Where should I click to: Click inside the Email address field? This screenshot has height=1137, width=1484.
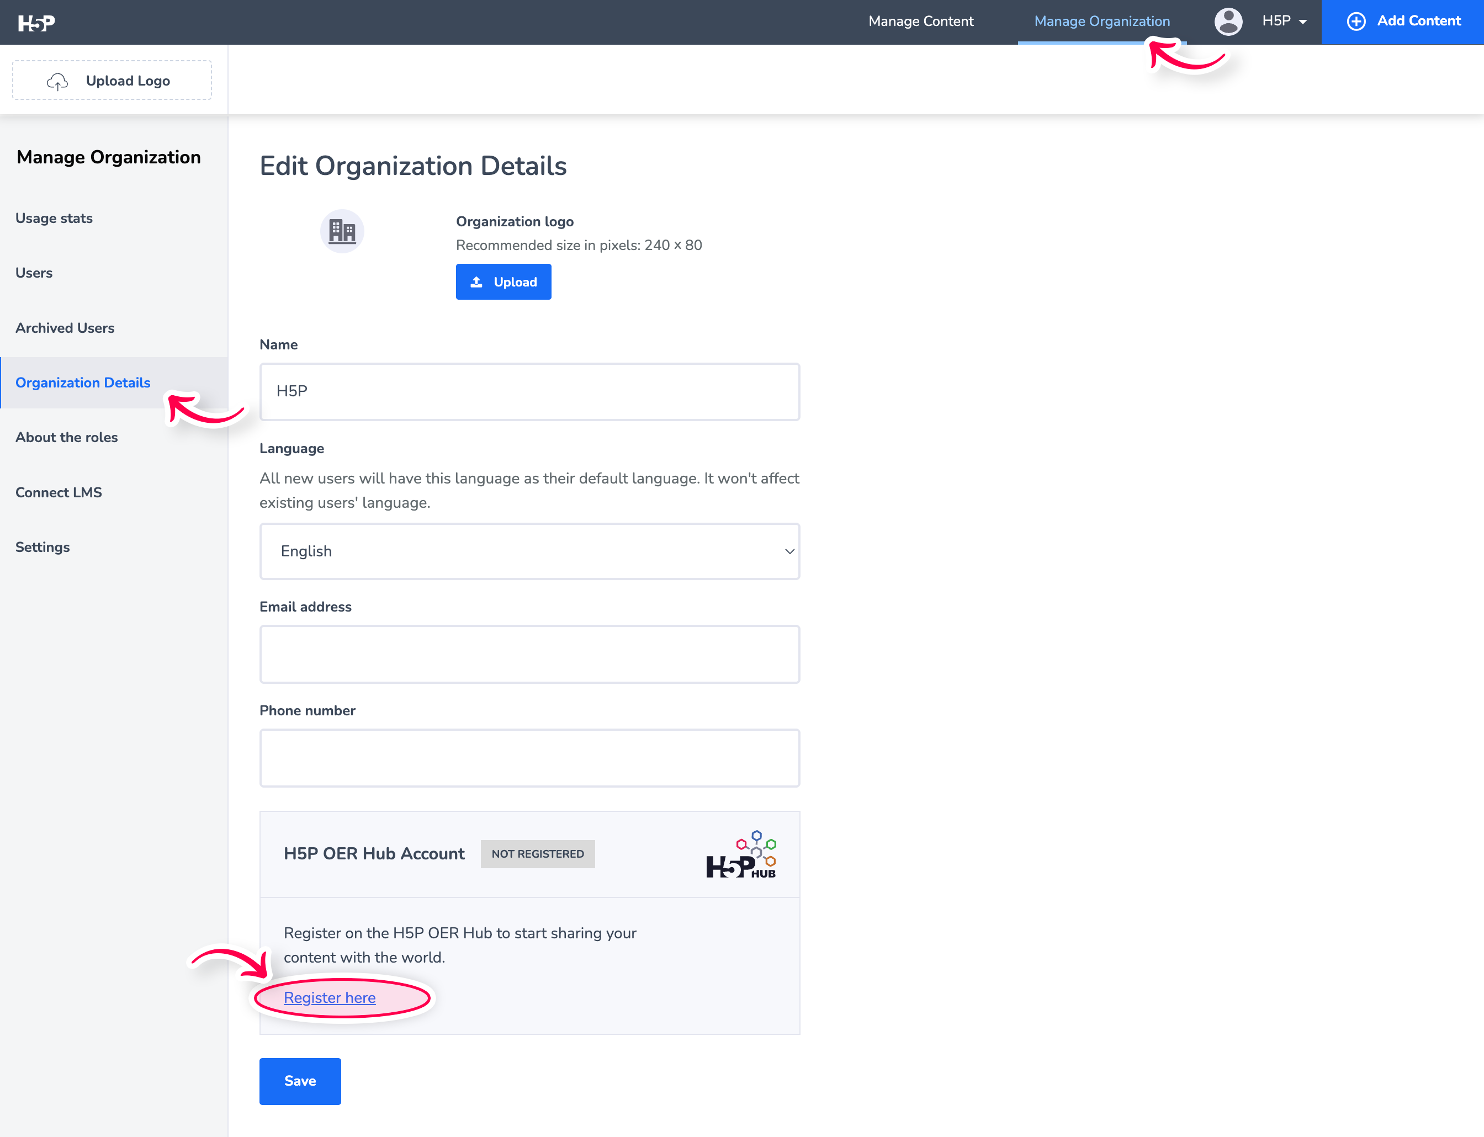pyautogui.click(x=529, y=653)
